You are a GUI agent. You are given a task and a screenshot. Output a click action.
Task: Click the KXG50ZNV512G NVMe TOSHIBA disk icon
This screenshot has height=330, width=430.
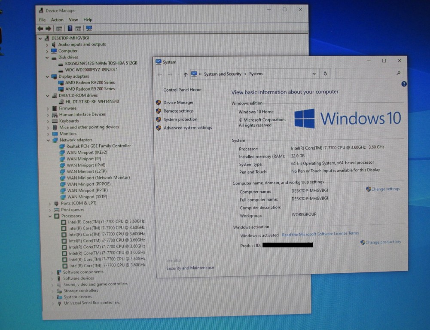[x=61, y=64]
